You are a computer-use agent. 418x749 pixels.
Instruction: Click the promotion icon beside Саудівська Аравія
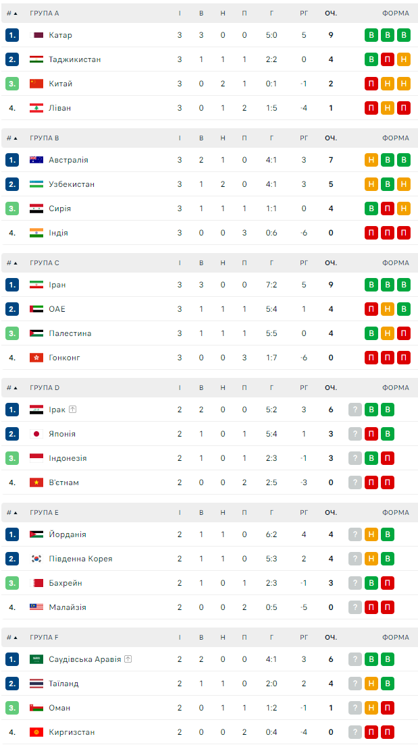tap(128, 659)
